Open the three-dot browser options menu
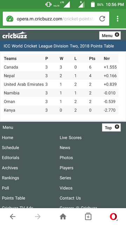This screenshot has width=126, height=225. [118, 19]
